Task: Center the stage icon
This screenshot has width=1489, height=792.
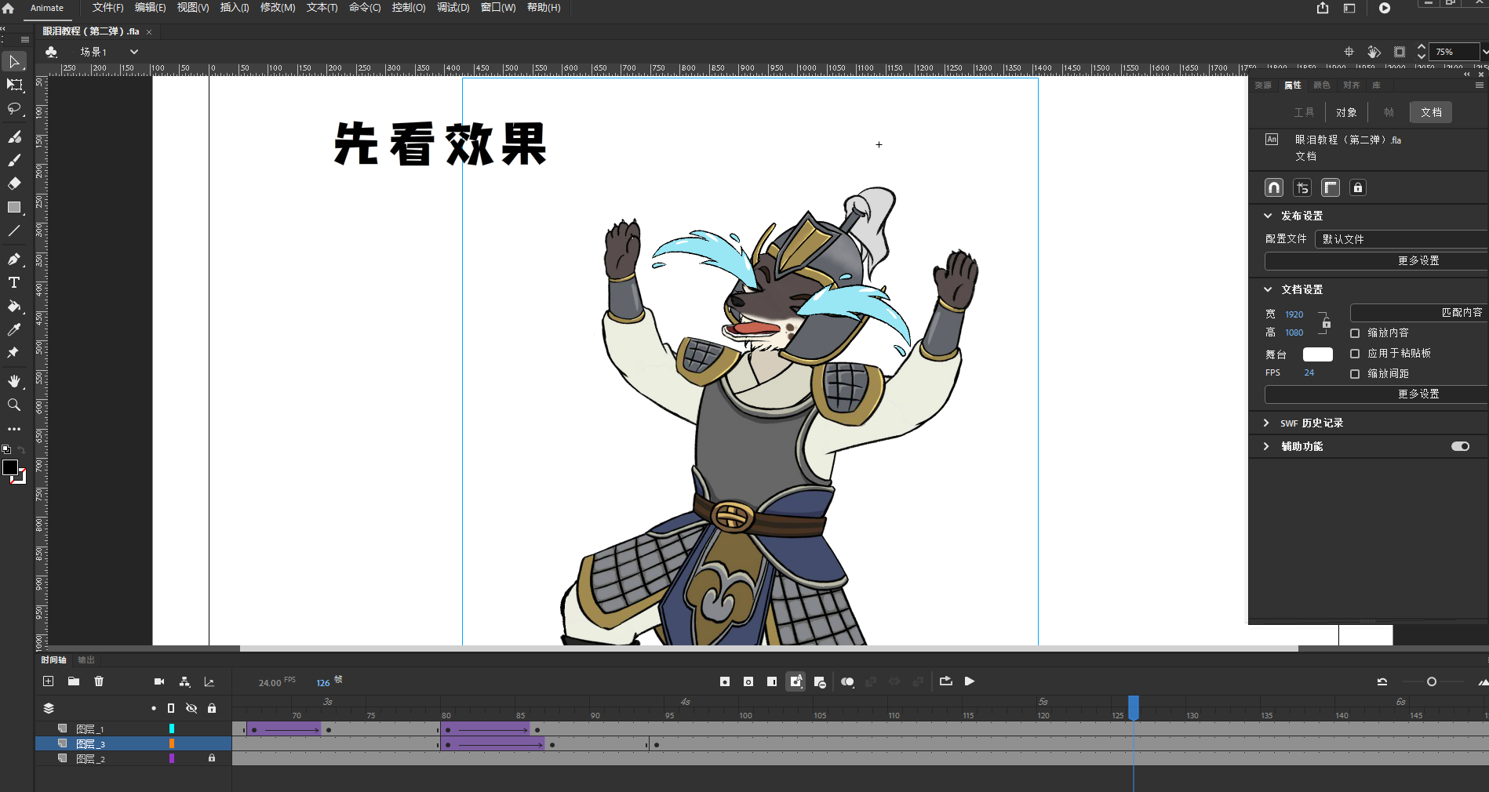Action: [1349, 52]
